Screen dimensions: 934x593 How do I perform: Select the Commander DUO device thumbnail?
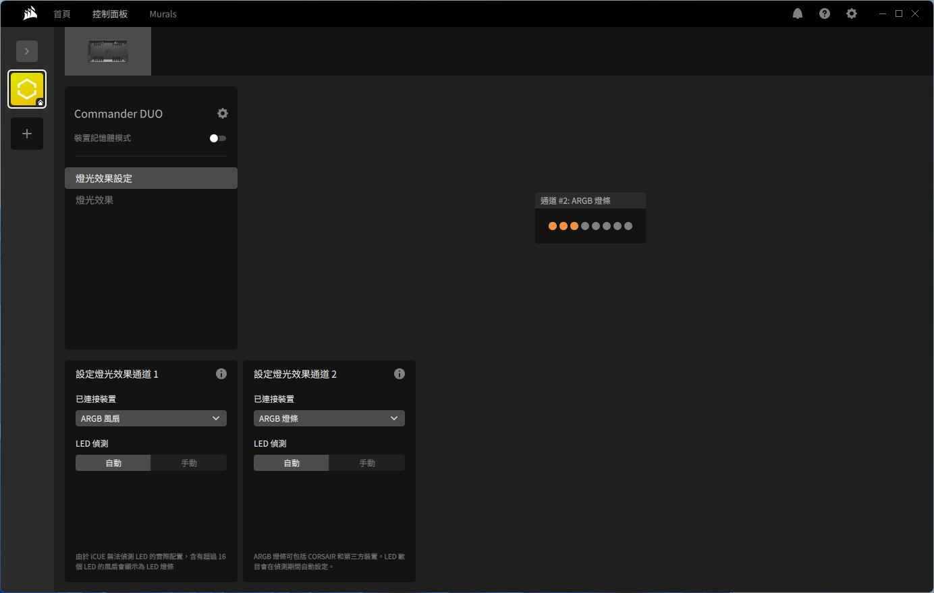(108, 51)
